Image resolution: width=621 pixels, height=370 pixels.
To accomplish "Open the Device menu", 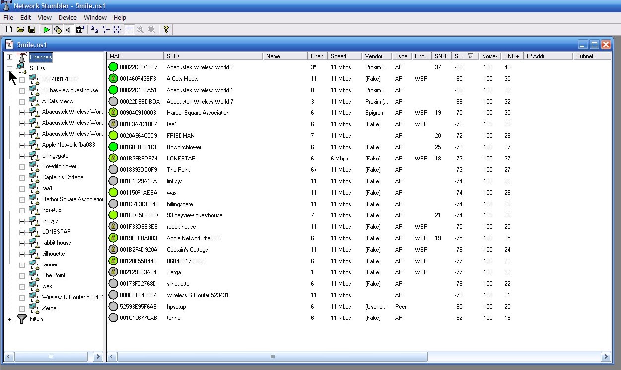I will 68,17.
